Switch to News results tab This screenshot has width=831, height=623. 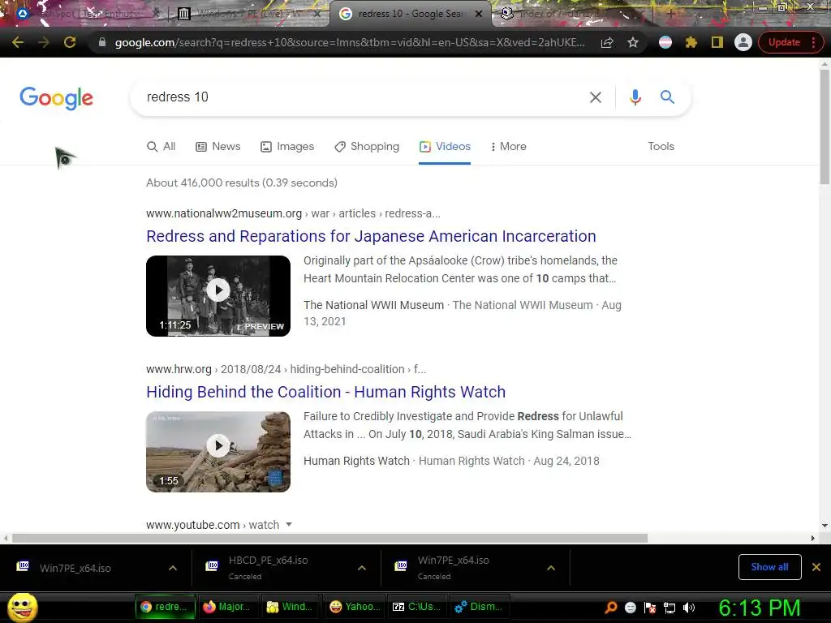217,146
